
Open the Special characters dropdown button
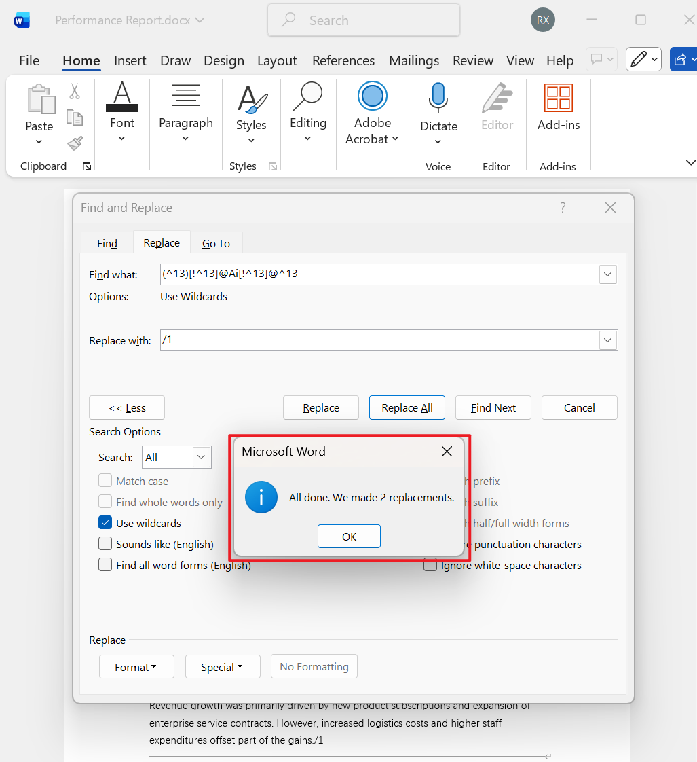(222, 667)
